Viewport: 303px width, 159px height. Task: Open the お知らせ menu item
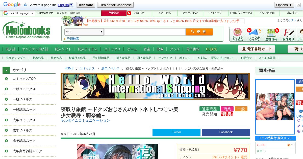coord(139,13)
